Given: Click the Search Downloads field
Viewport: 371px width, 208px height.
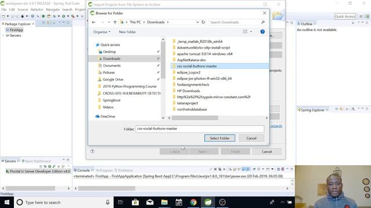Looking at the screenshot, I should pos(237,22).
